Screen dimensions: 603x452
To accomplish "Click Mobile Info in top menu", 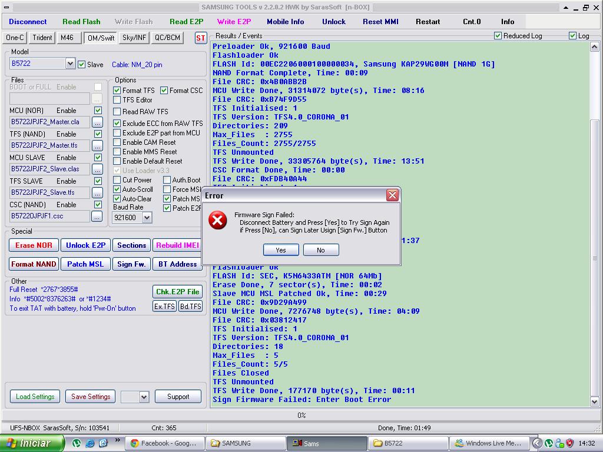I will [x=286, y=22].
